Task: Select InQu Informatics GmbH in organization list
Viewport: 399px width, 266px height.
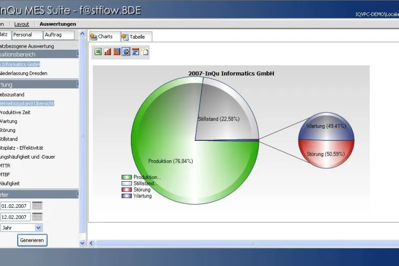Action: click(x=20, y=64)
